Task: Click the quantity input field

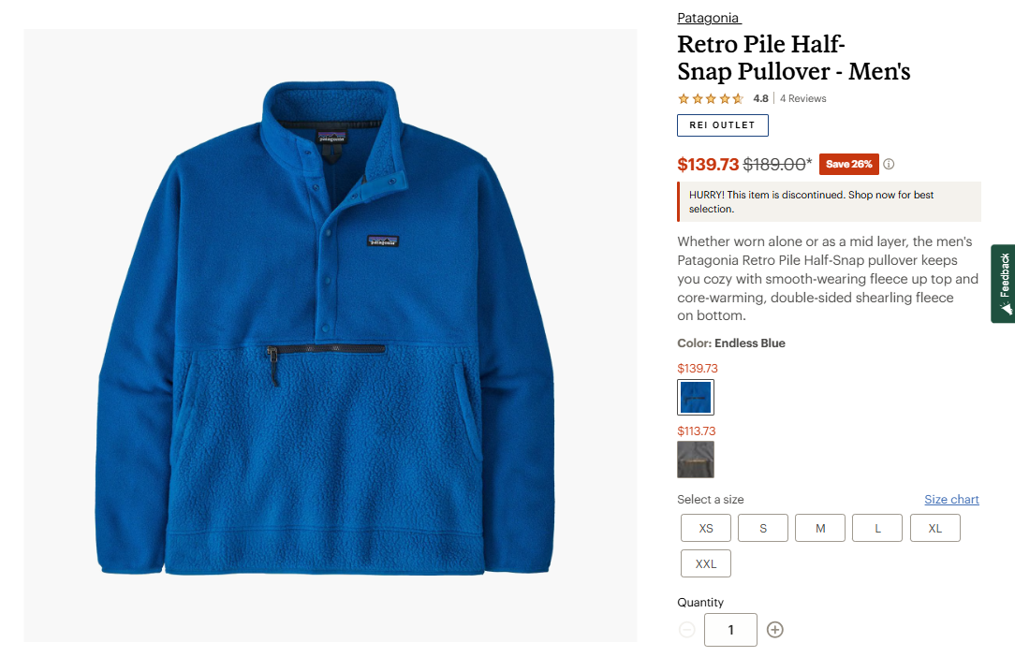Action: (730, 630)
